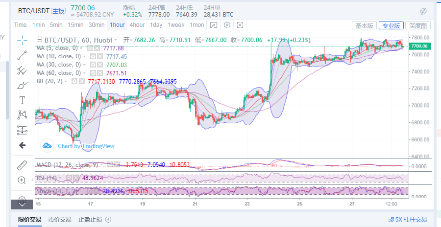Image resolution: width=441 pixels, height=227 pixels.
Task: Expand RSI (14) dropdown arrow
Action: (61, 178)
